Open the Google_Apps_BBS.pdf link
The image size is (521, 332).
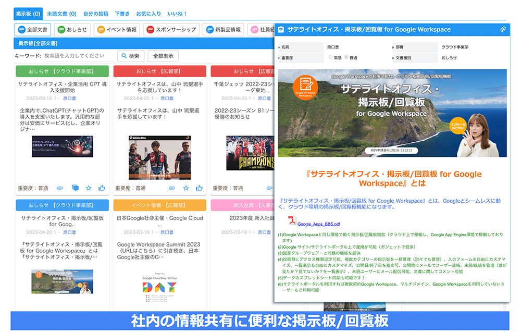[319, 224]
